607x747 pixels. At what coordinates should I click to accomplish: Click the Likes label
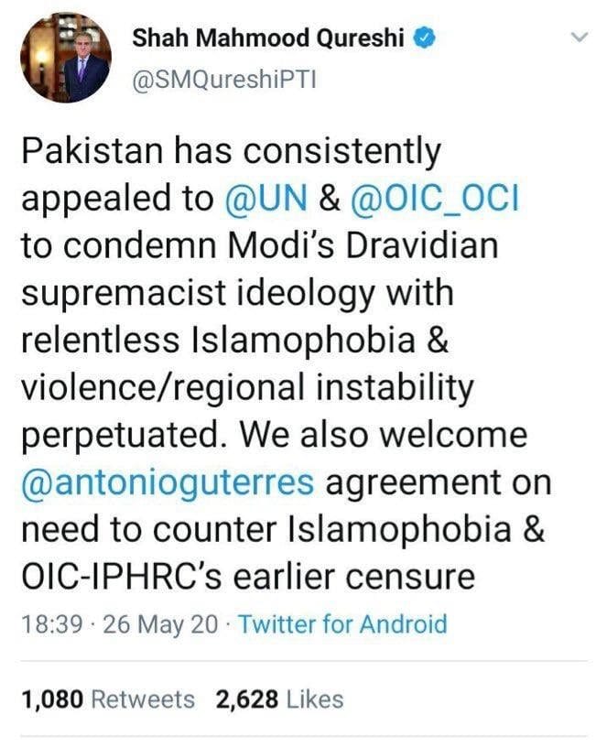pyautogui.click(x=315, y=700)
